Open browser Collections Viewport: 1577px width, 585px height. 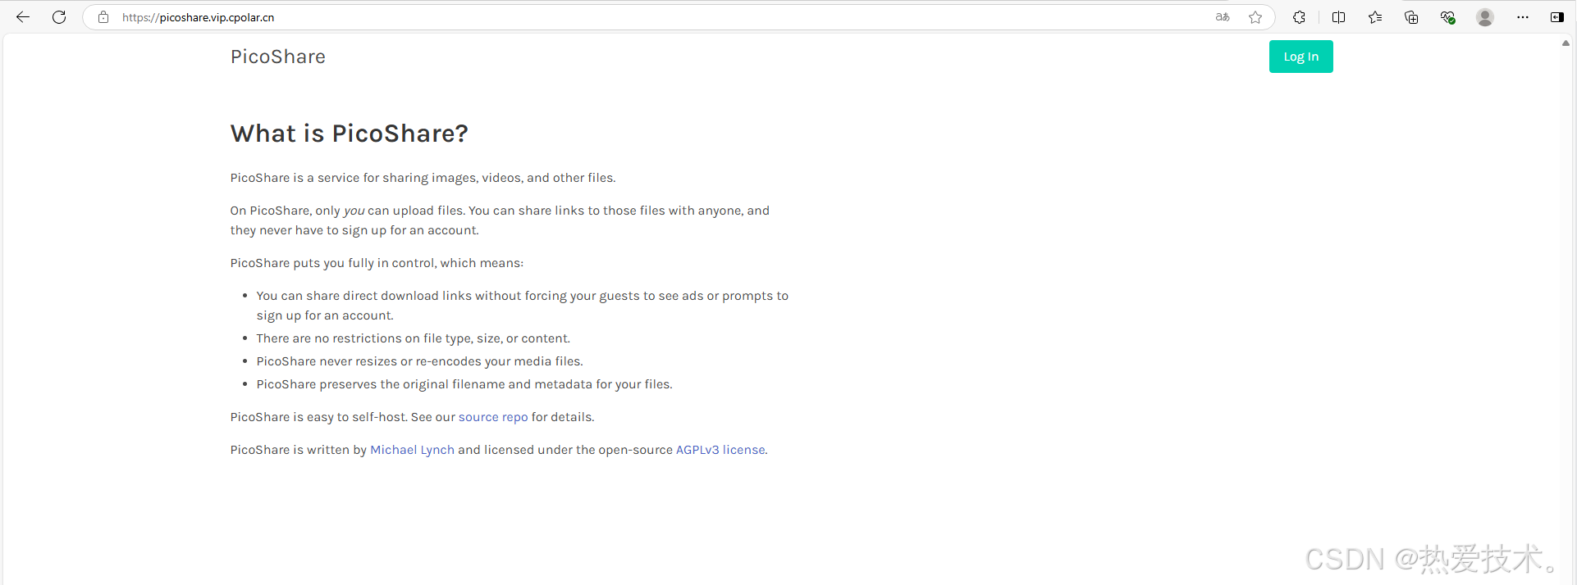(x=1411, y=17)
